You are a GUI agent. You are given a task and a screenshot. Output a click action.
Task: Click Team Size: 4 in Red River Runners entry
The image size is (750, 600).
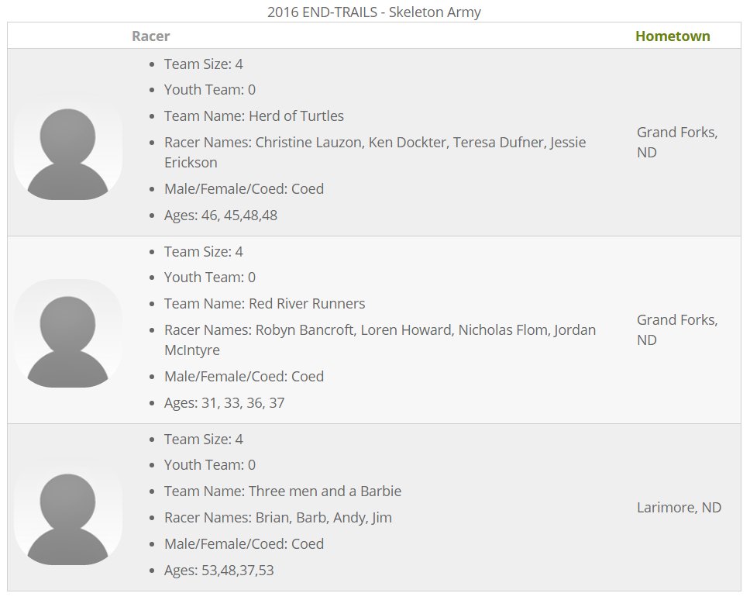coord(203,251)
